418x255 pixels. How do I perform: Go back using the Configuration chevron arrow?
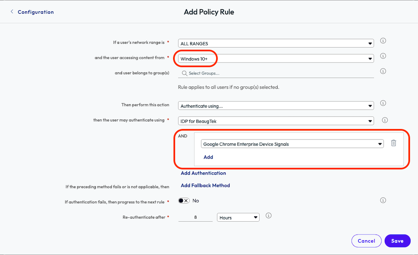(x=12, y=12)
